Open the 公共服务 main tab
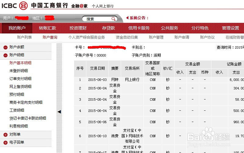The image size is (244, 153). [x=170, y=28]
